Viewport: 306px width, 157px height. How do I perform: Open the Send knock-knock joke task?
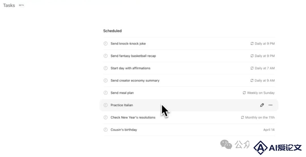click(189, 44)
